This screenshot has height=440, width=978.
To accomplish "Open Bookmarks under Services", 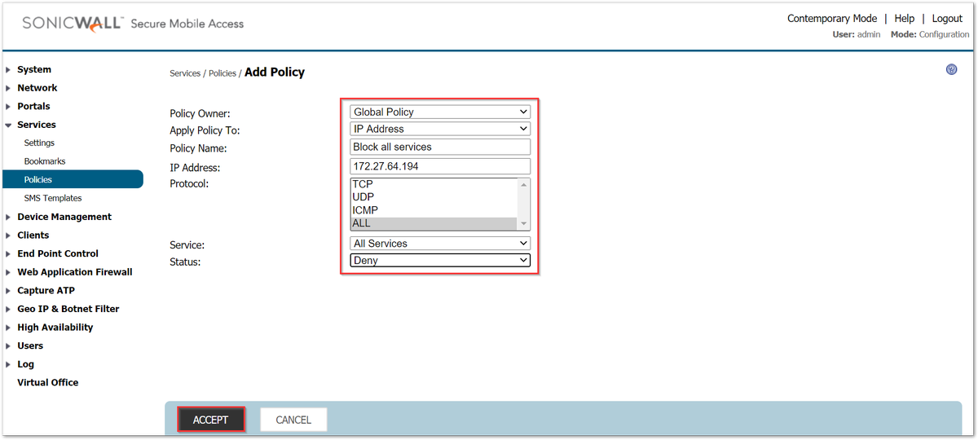I will [45, 161].
